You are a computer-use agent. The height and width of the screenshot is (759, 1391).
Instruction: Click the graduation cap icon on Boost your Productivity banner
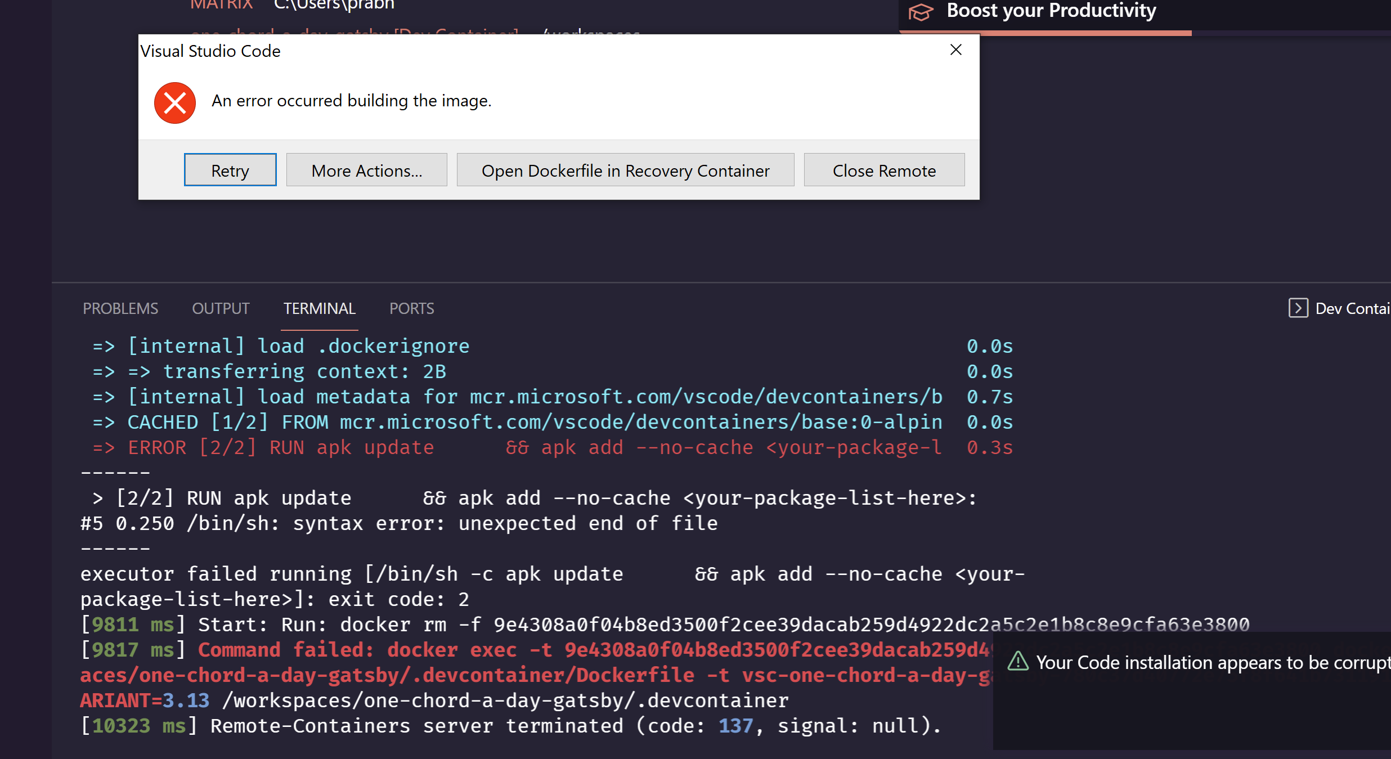click(x=921, y=11)
